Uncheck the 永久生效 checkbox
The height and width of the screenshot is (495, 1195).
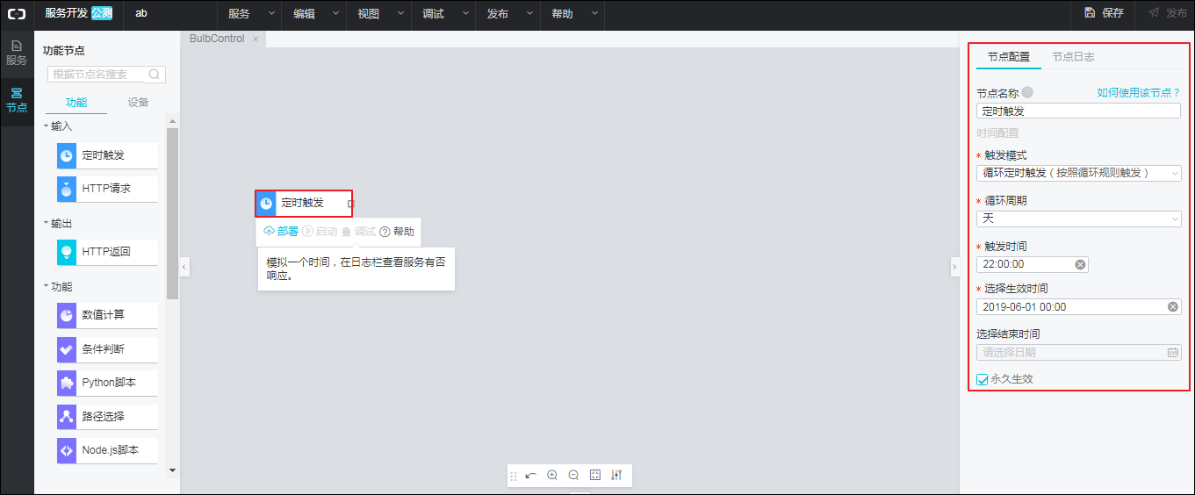coord(983,380)
